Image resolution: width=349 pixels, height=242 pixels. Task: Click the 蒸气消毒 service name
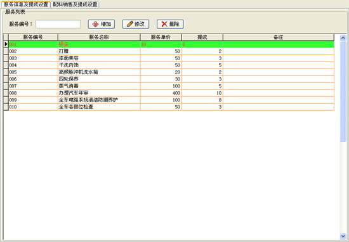point(69,86)
